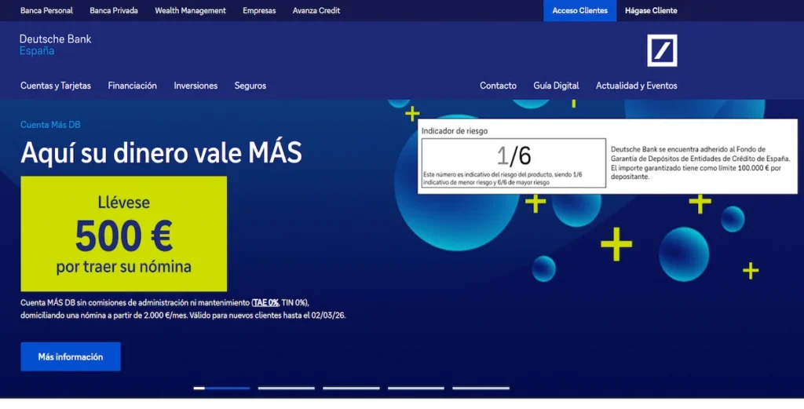Open the Financiación menu
The height and width of the screenshot is (409, 804).
pos(132,86)
